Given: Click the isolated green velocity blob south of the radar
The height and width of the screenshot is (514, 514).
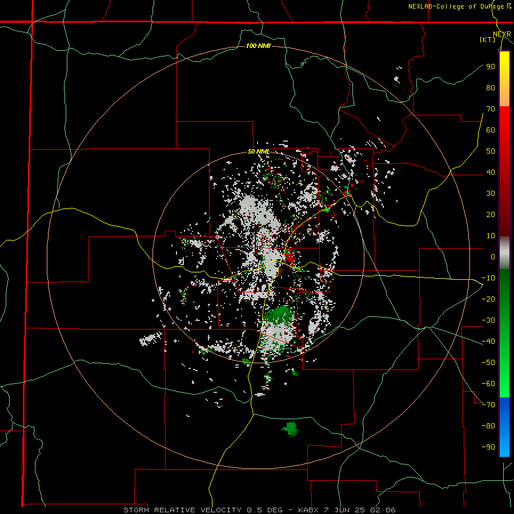Looking at the screenshot, I should click(x=290, y=429).
